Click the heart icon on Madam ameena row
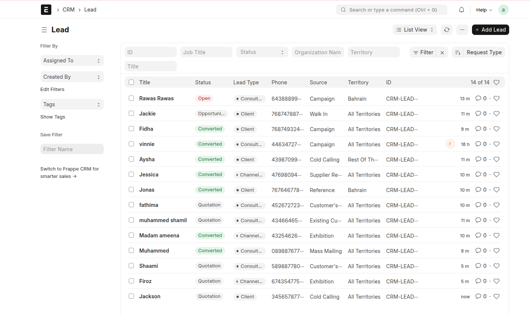The height and width of the screenshot is (315, 530). coord(497,236)
